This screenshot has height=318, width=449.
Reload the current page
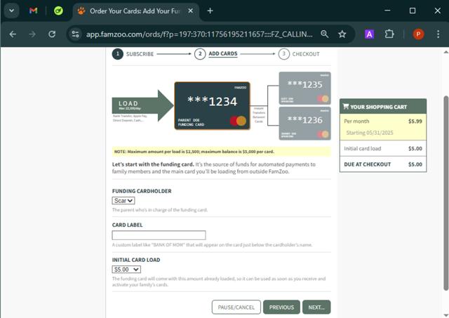pyautogui.click(x=52, y=34)
